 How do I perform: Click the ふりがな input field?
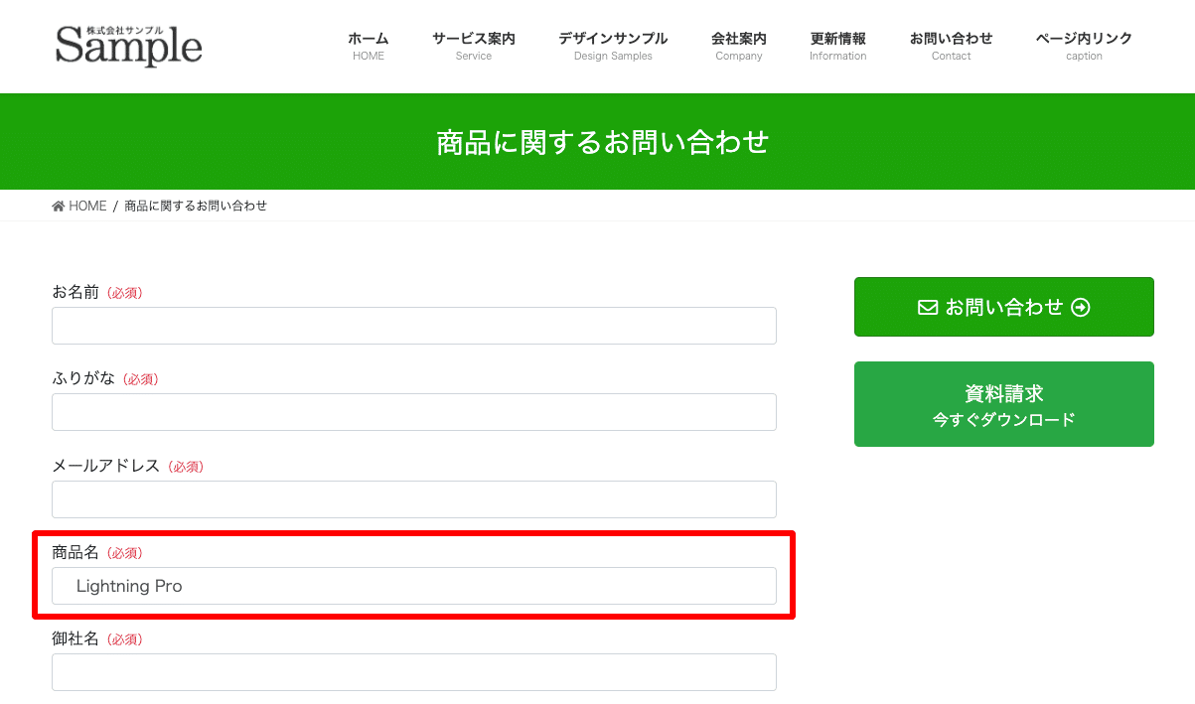point(413,412)
